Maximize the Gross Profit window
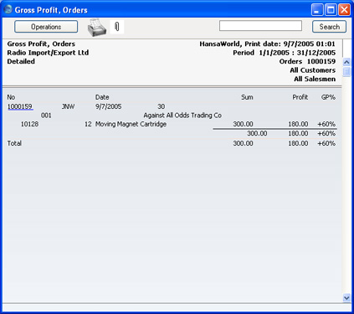This screenshot has width=354, height=314. coord(331,10)
